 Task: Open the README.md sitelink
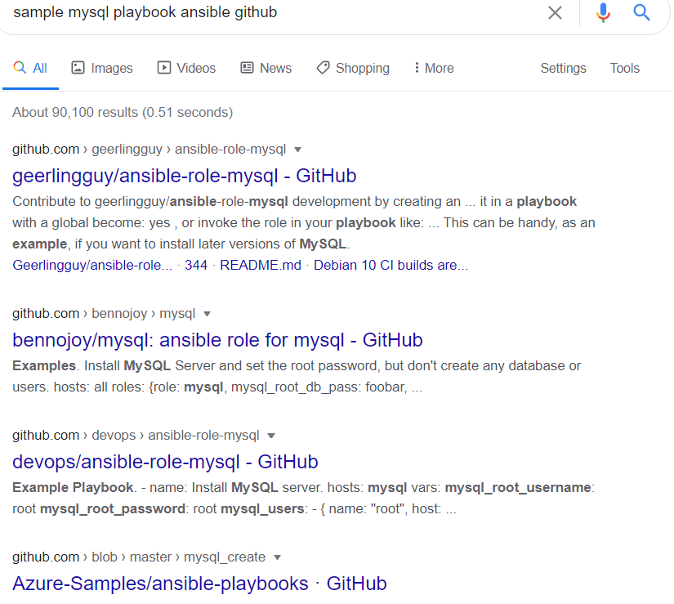click(261, 266)
